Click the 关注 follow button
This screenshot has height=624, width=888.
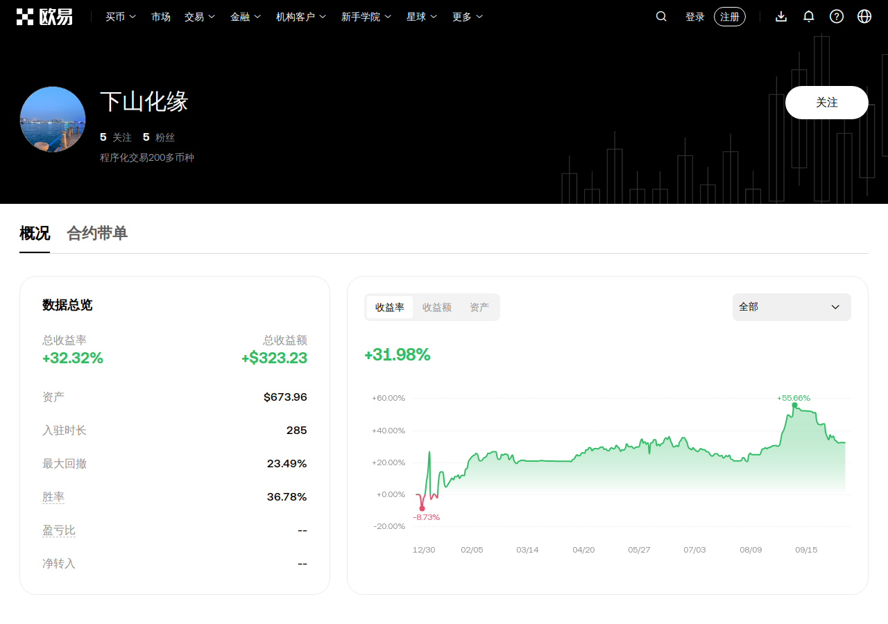(827, 103)
